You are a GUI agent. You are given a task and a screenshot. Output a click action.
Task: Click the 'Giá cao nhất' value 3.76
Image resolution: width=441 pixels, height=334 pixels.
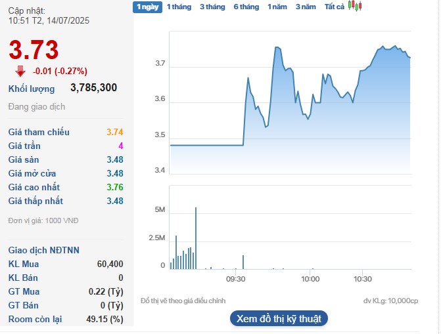click(x=114, y=187)
